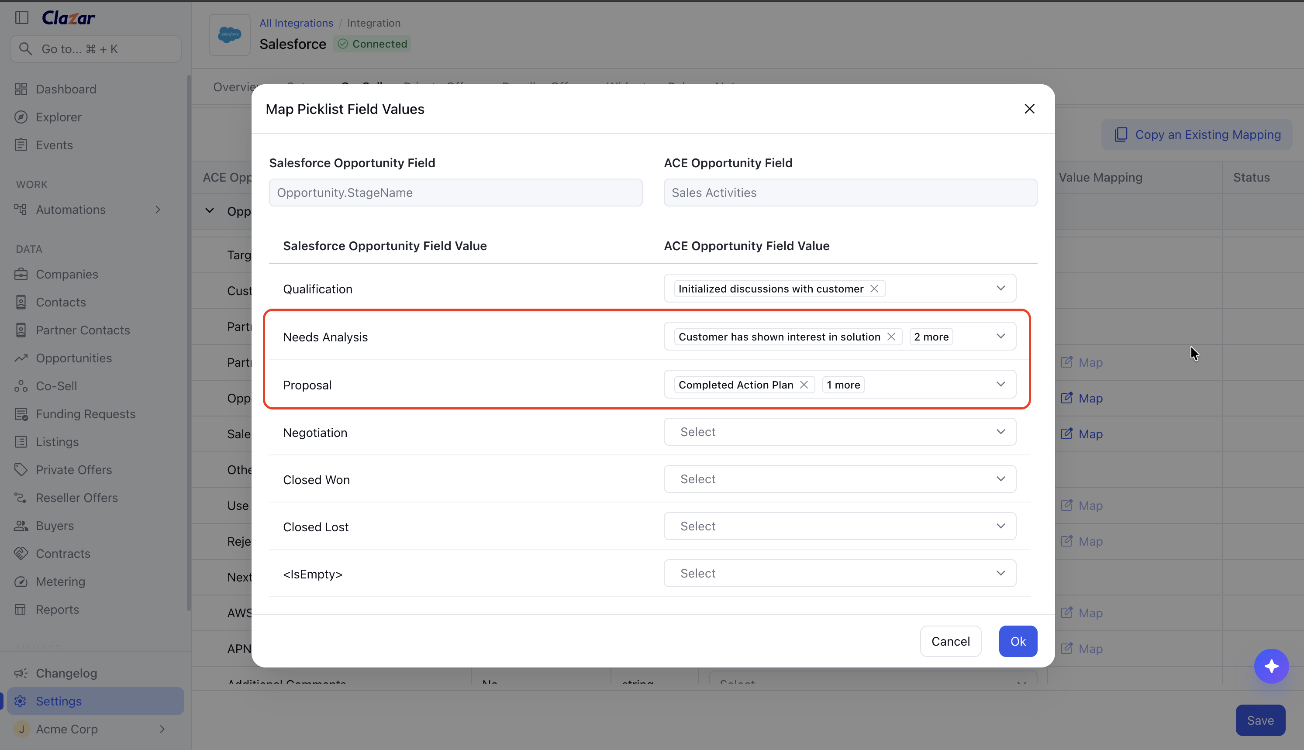Screen dimensions: 1304x750
Task: Click the Ok button
Action: click(1018, 641)
